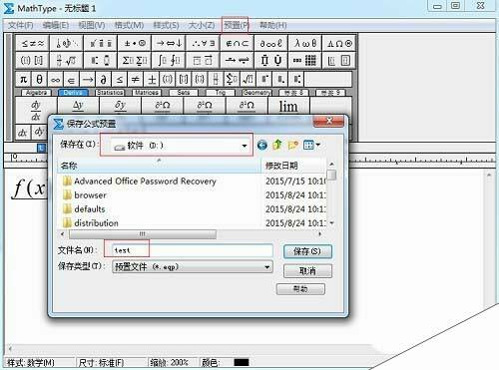
Task: Switch to the Trig tab
Action: (x=221, y=93)
